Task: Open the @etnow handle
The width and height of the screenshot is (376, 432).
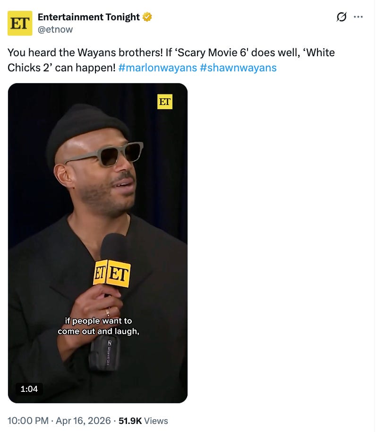Action: click(55, 29)
